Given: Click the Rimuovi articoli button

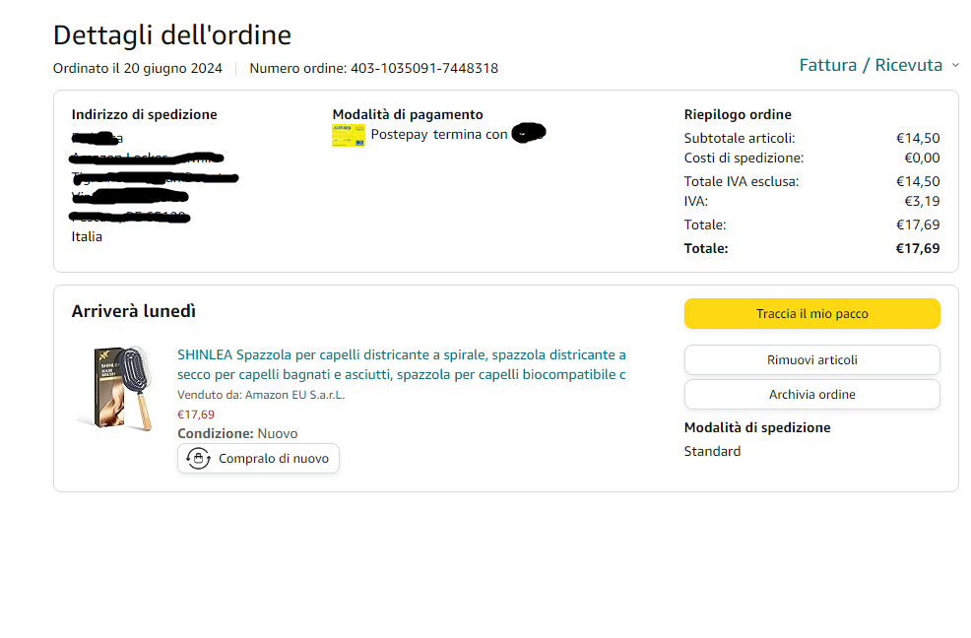Looking at the screenshot, I should point(811,359).
